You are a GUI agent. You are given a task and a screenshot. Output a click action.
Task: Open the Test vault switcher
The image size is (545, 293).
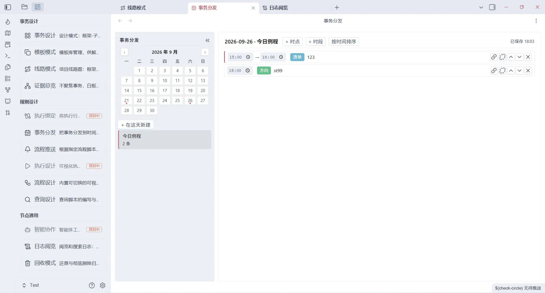(31, 285)
